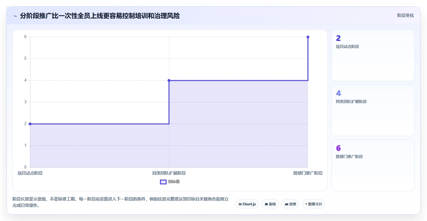The height and width of the screenshot is (221, 427).
Task: Click the large number 4 in second card
Action: tap(338, 93)
